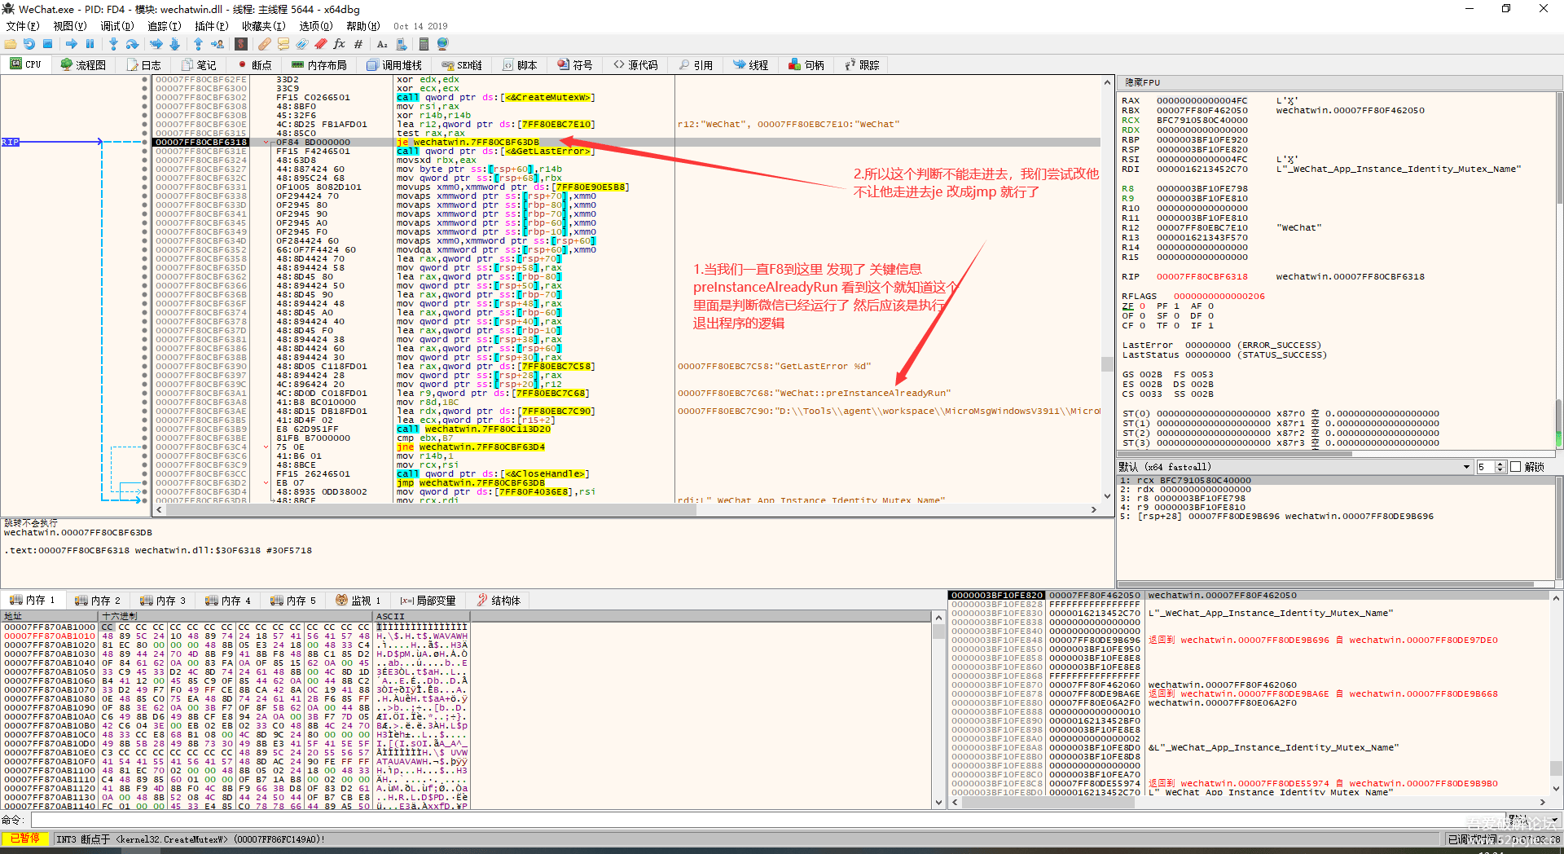Click the Step Into icon
This screenshot has height=854, width=1564.
click(113, 44)
